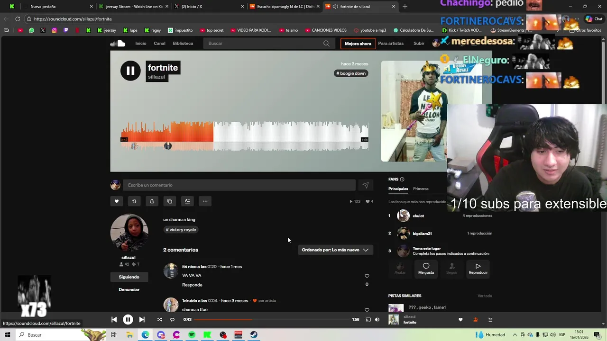The width and height of the screenshot is (607, 341).
Task: Open the # victory royale tag
Action: tap(181, 230)
